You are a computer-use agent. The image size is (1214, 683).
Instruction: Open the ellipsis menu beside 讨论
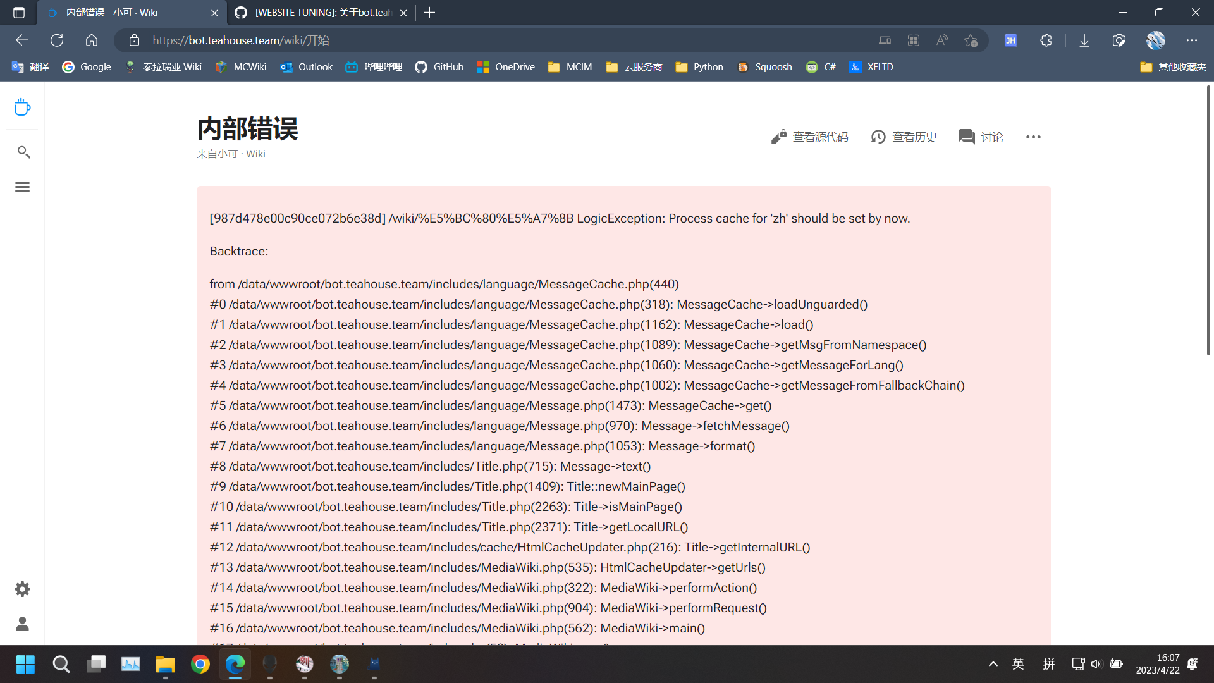click(1033, 137)
